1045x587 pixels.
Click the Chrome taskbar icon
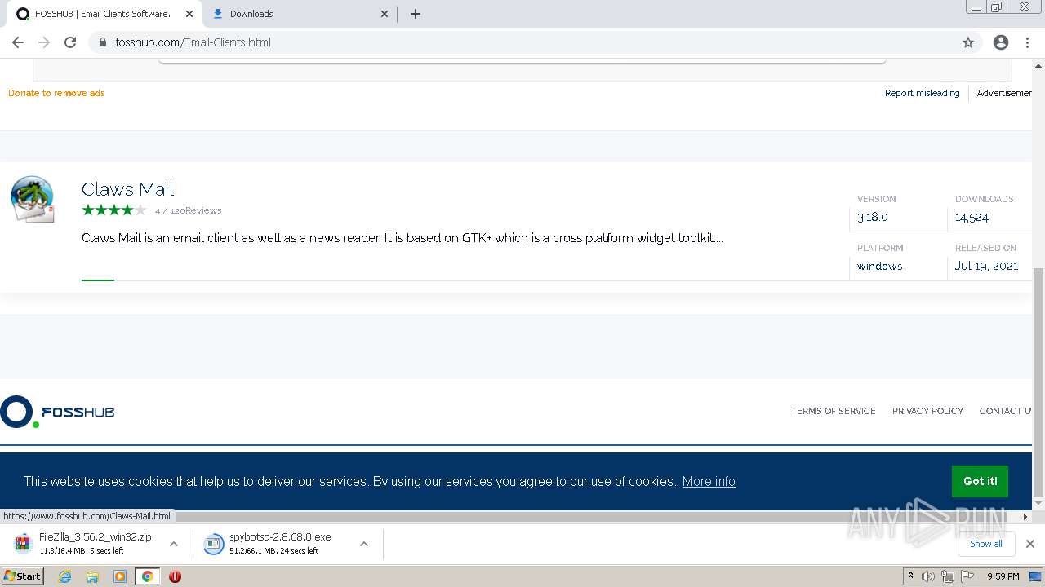point(147,576)
